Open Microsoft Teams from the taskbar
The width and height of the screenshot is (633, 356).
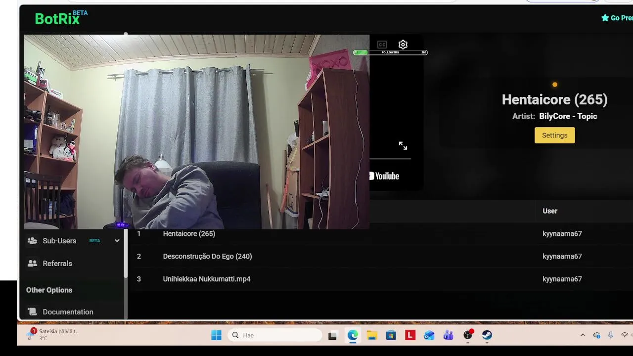449,335
